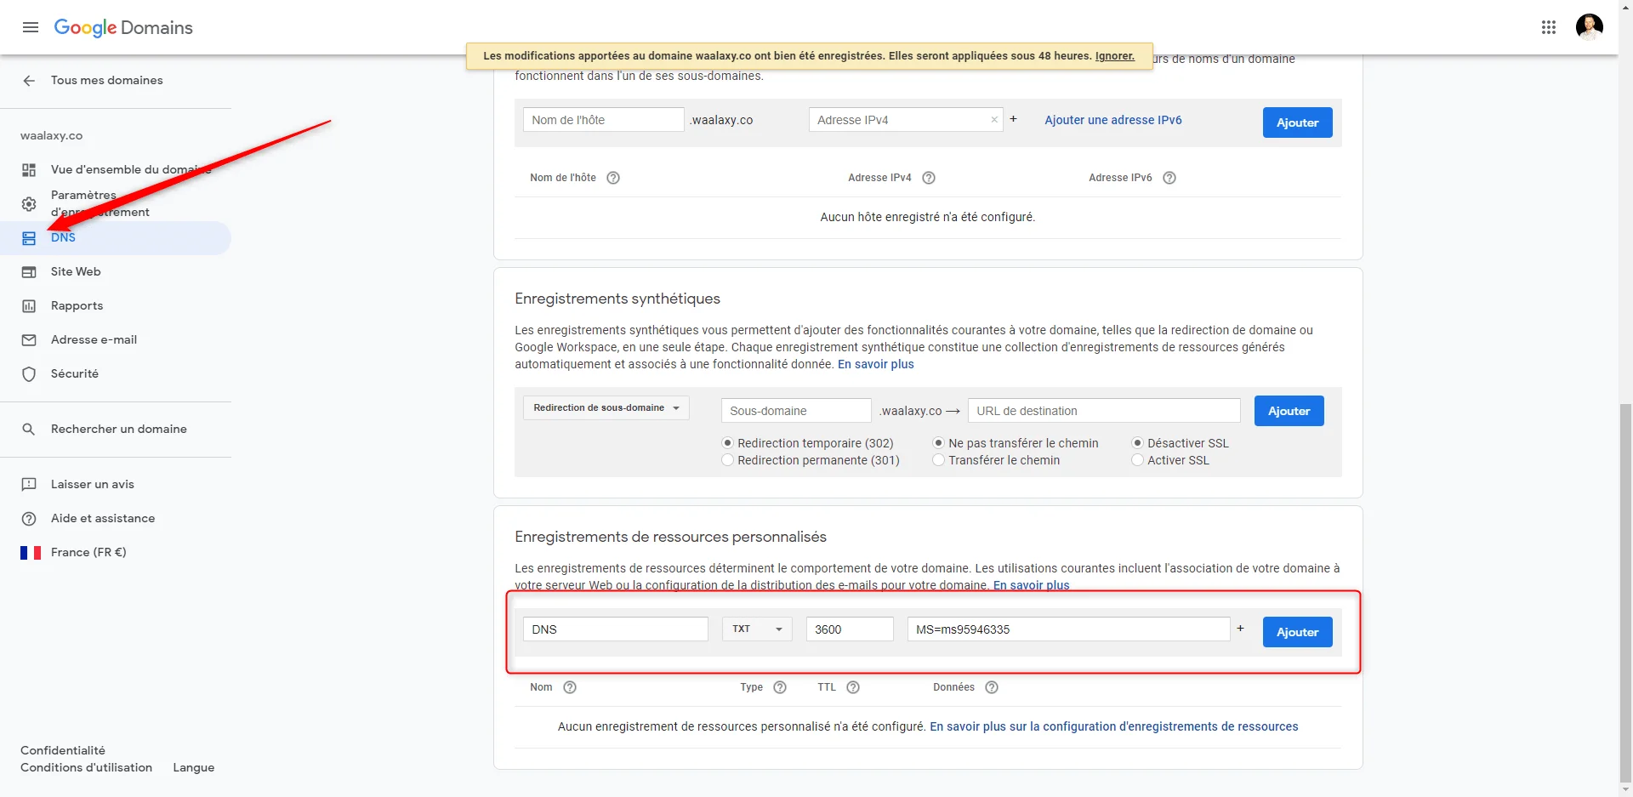Select Redirection temporaire (302)
The image size is (1633, 797).
click(727, 443)
